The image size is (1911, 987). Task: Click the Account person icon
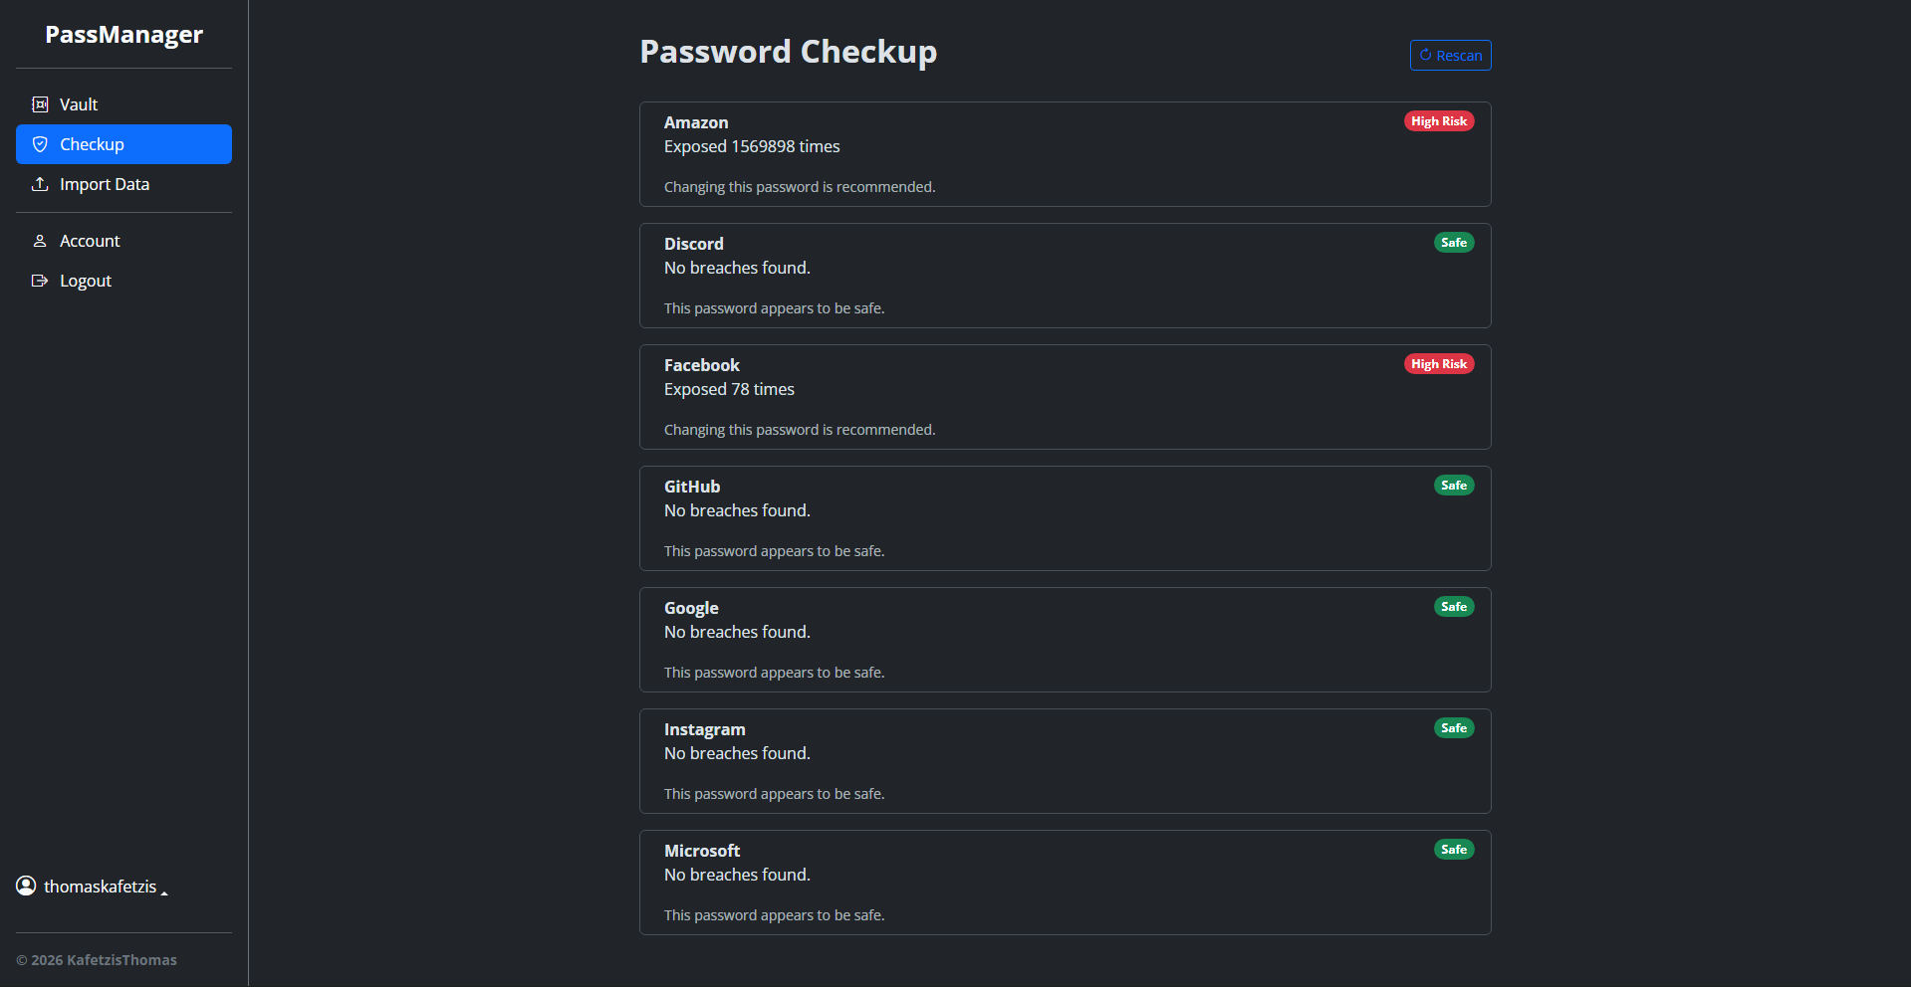tap(40, 241)
